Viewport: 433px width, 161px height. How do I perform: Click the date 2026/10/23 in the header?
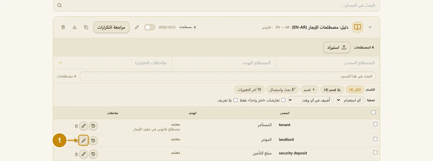[x=167, y=27]
